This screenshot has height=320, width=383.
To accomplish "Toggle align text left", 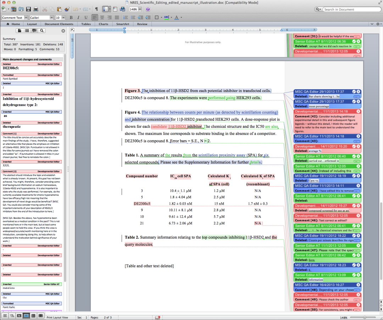I will click(x=95, y=17).
